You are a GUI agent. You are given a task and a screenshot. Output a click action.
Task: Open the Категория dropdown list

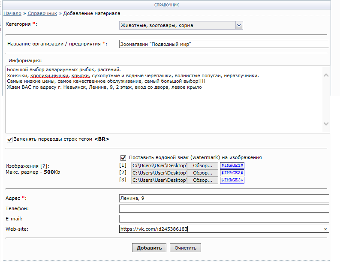(x=181, y=25)
